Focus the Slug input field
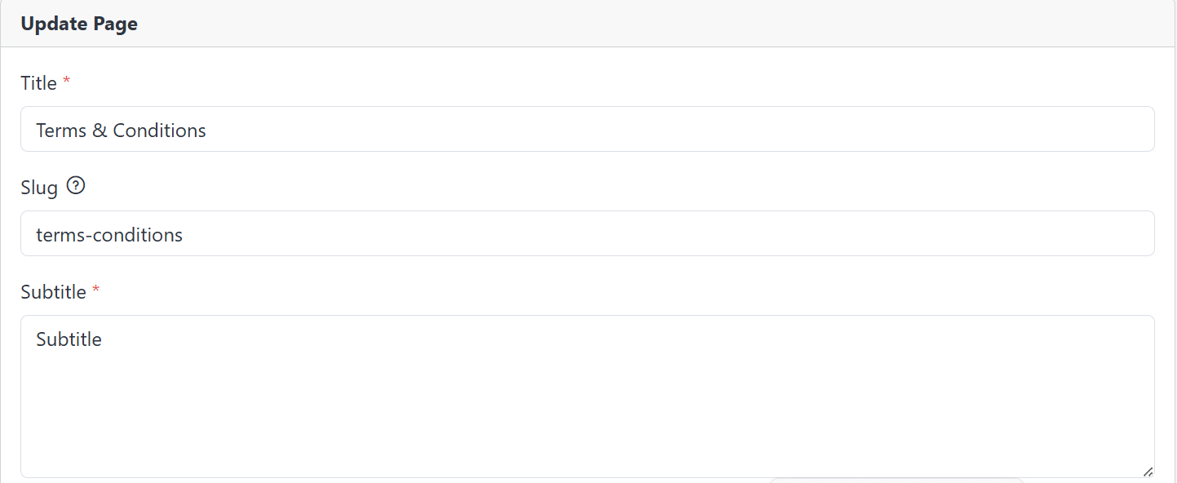Screen dimensions: 1177x483 (587, 233)
